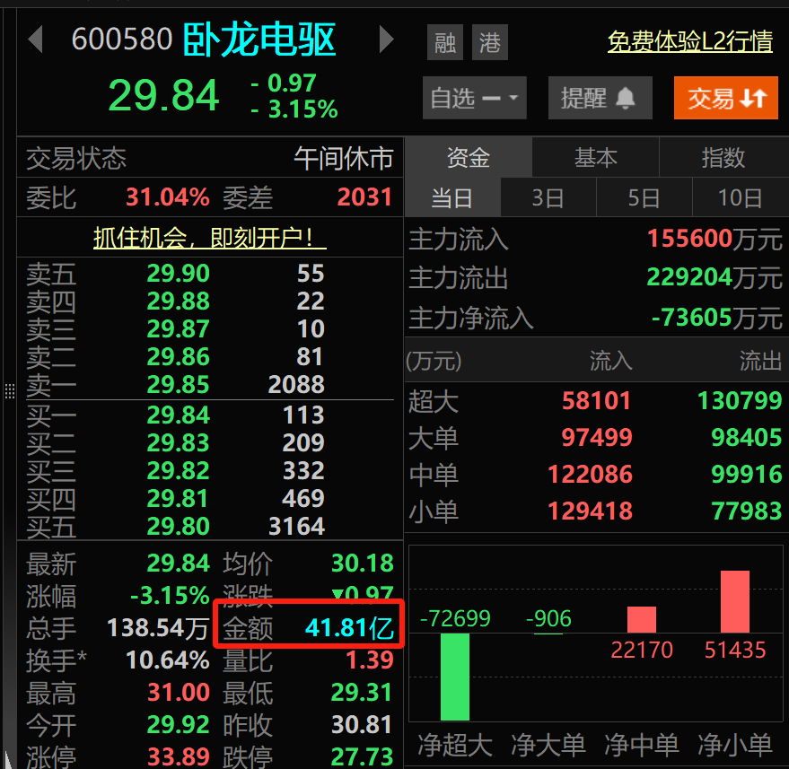Click the 买五 volume 3164
The height and width of the screenshot is (769, 789).
[296, 527]
